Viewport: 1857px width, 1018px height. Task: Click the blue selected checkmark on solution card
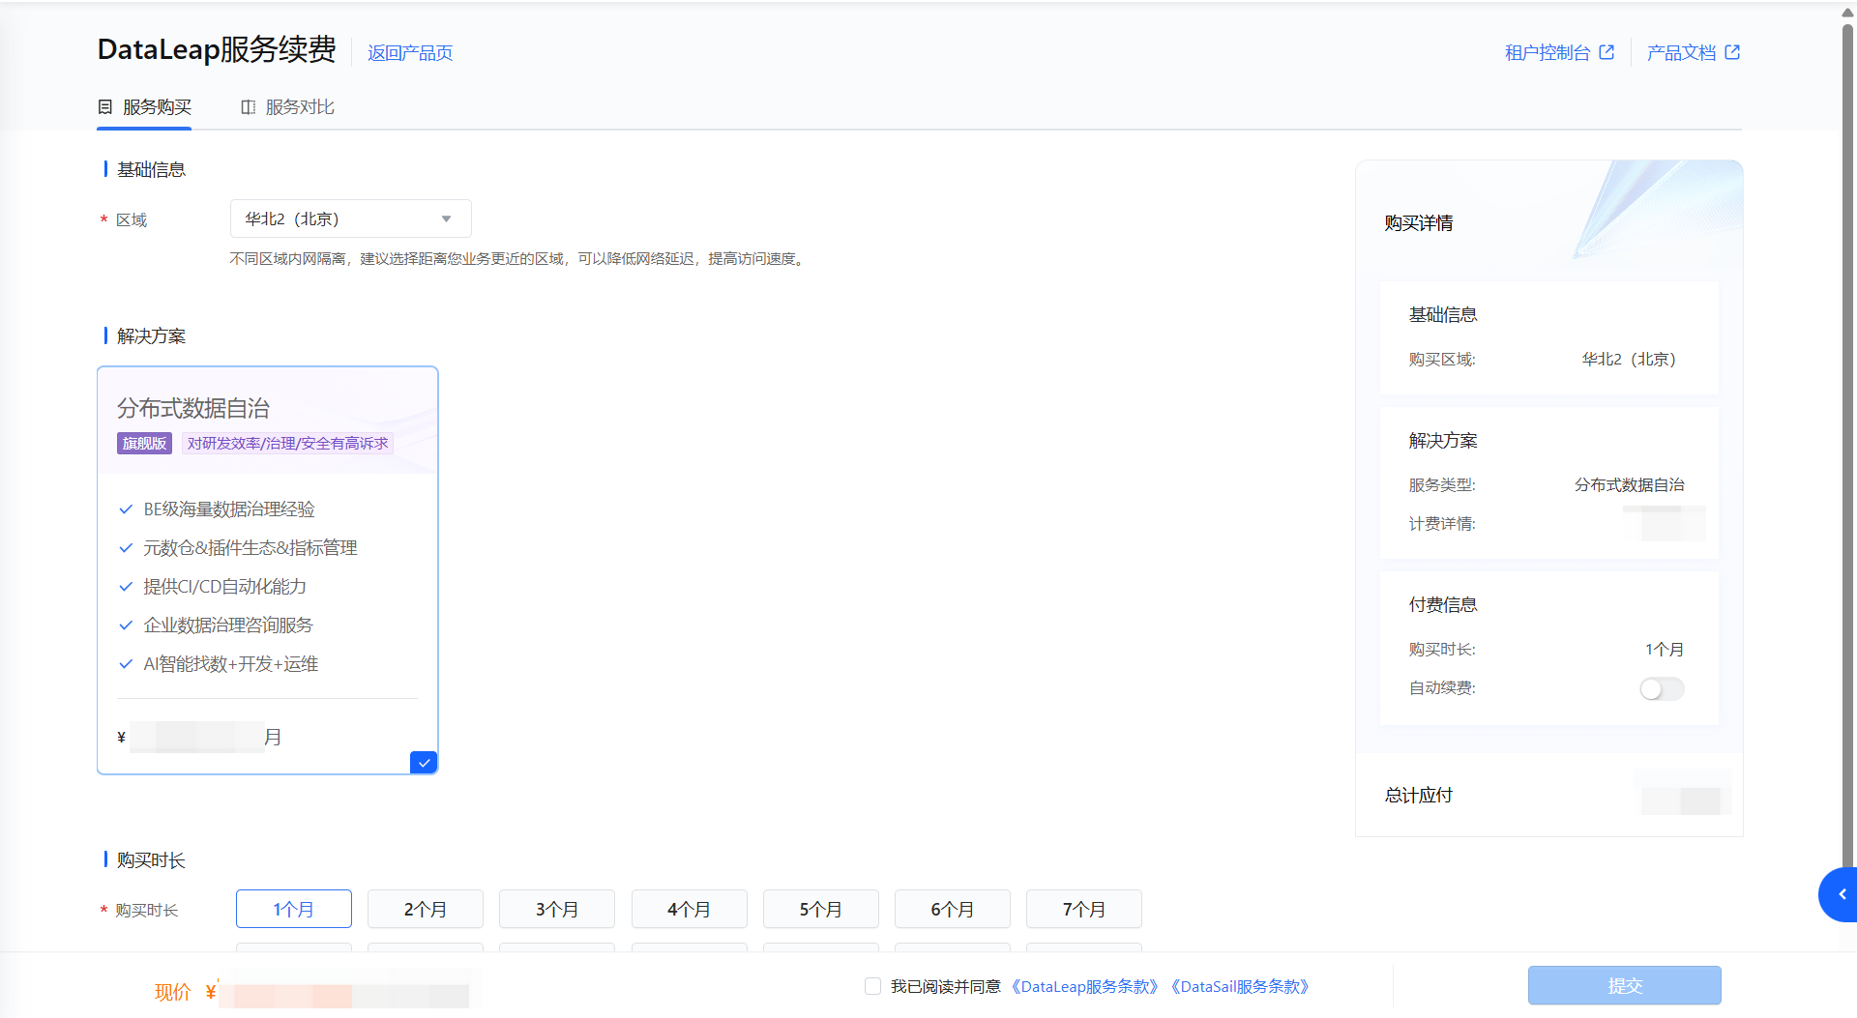(x=424, y=762)
